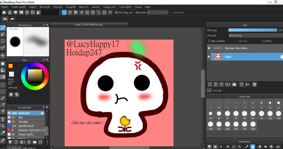Viewport: 283px width, 149px height.
Task: Open the Pha trộn blend mode dropdown
Action: [256, 36]
